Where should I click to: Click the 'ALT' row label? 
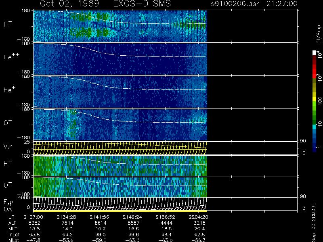point(13,223)
